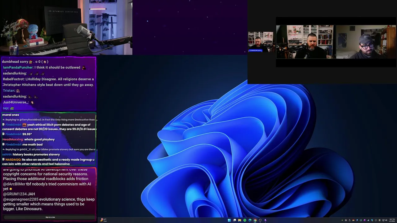Click the studio camera feed with microphone

tap(66, 27)
